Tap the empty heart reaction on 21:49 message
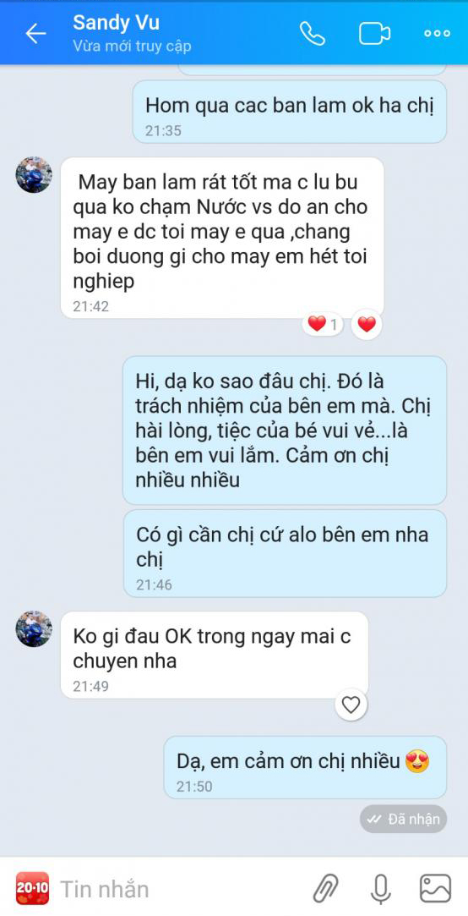 pyautogui.click(x=351, y=705)
